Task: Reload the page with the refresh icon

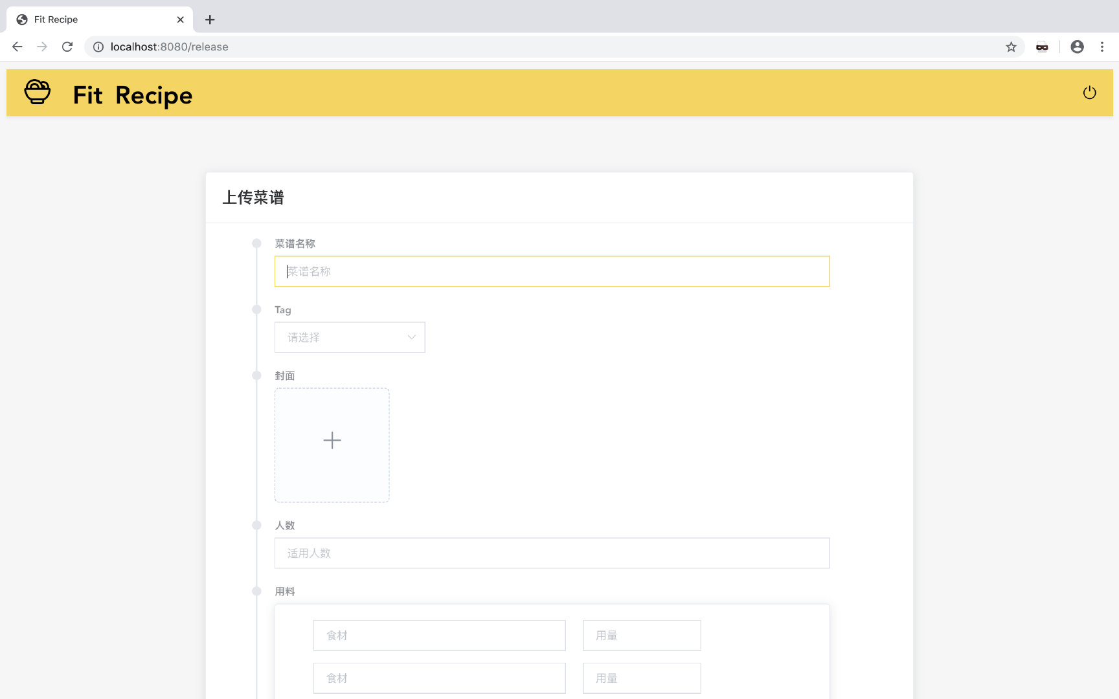Action: pyautogui.click(x=67, y=47)
